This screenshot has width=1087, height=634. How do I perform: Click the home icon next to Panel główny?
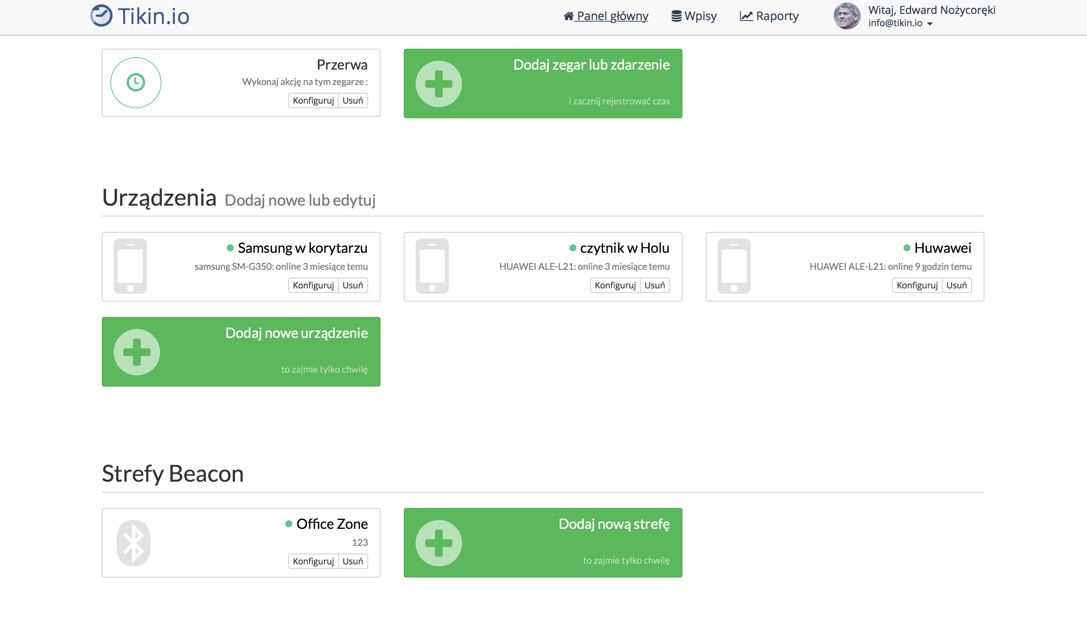click(569, 16)
